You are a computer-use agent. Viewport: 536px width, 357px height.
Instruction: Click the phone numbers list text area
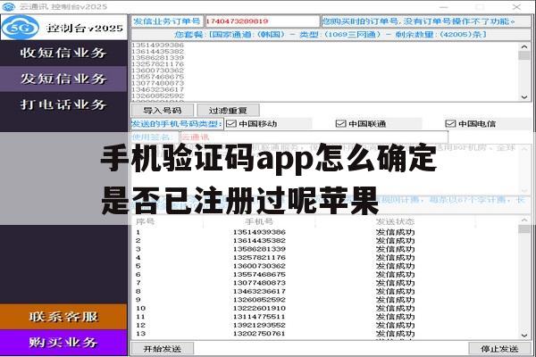(x=325, y=71)
